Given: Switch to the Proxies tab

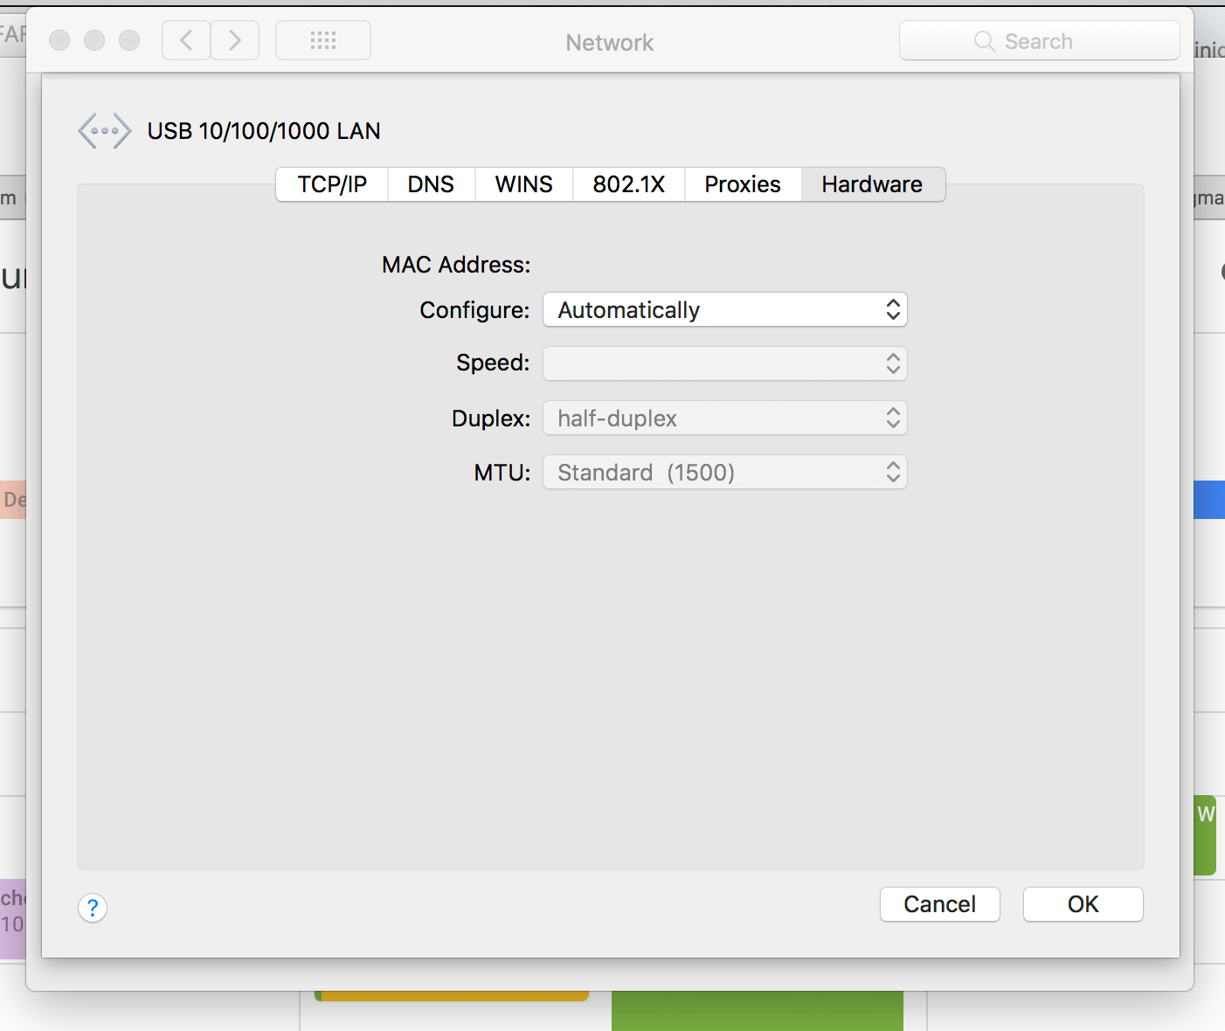Looking at the screenshot, I should tap(742, 184).
